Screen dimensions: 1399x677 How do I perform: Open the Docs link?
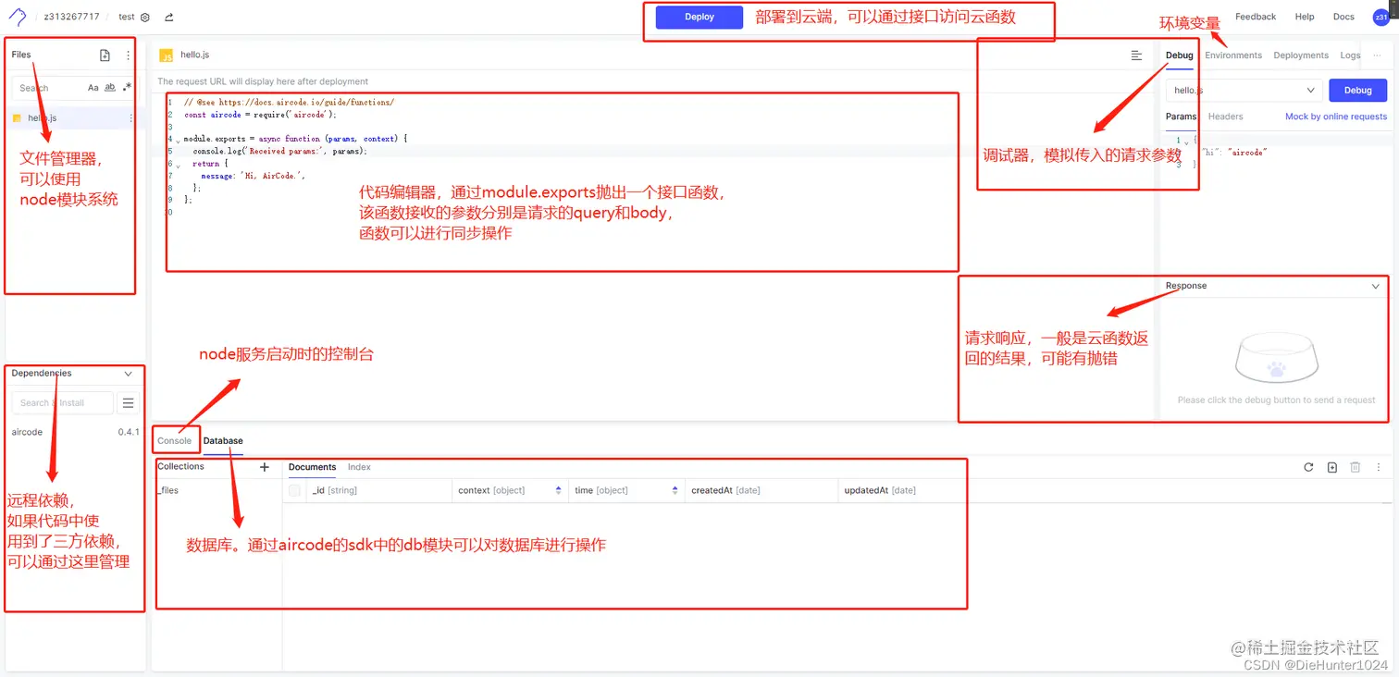pyautogui.click(x=1343, y=17)
